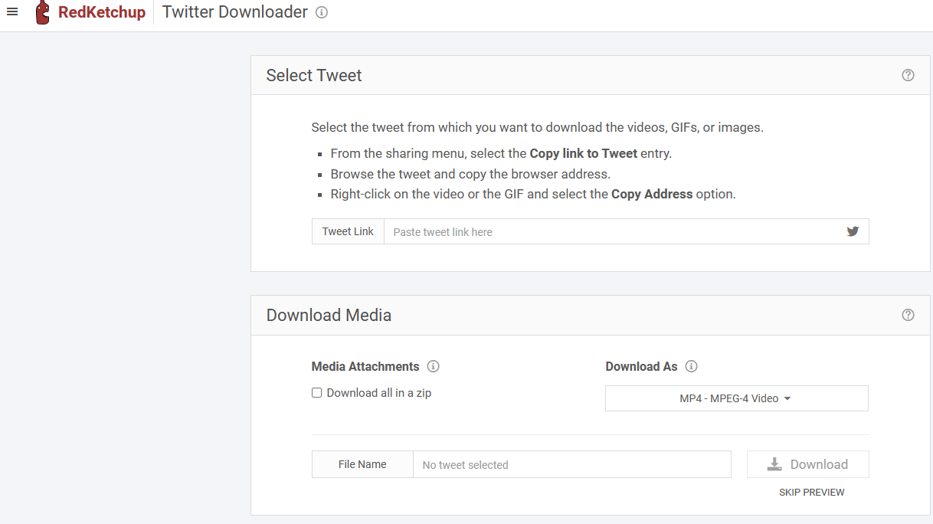Enable the Download all in a zip checkbox

316,393
